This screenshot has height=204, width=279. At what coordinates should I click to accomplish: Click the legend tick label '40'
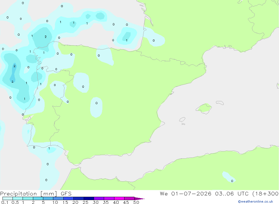click(x=116, y=202)
